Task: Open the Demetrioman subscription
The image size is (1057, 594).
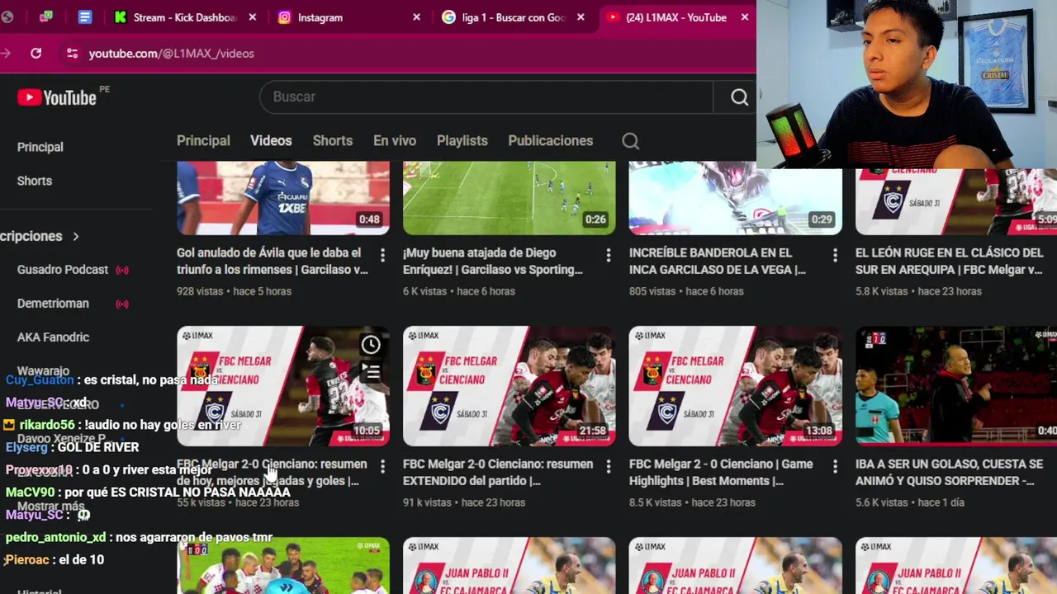Action: click(53, 304)
